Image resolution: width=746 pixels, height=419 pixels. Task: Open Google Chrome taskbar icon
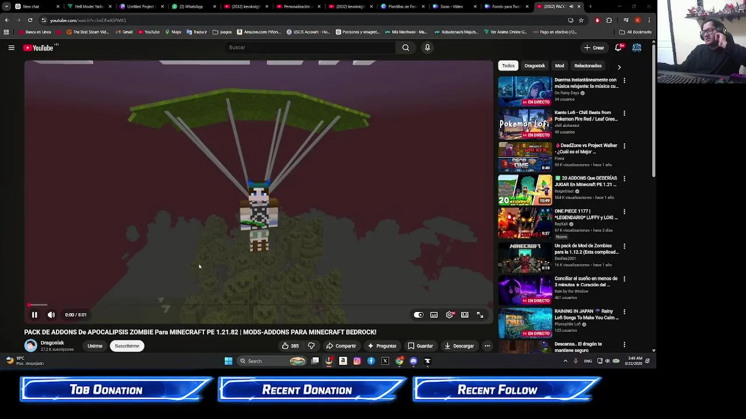pos(399,361)
